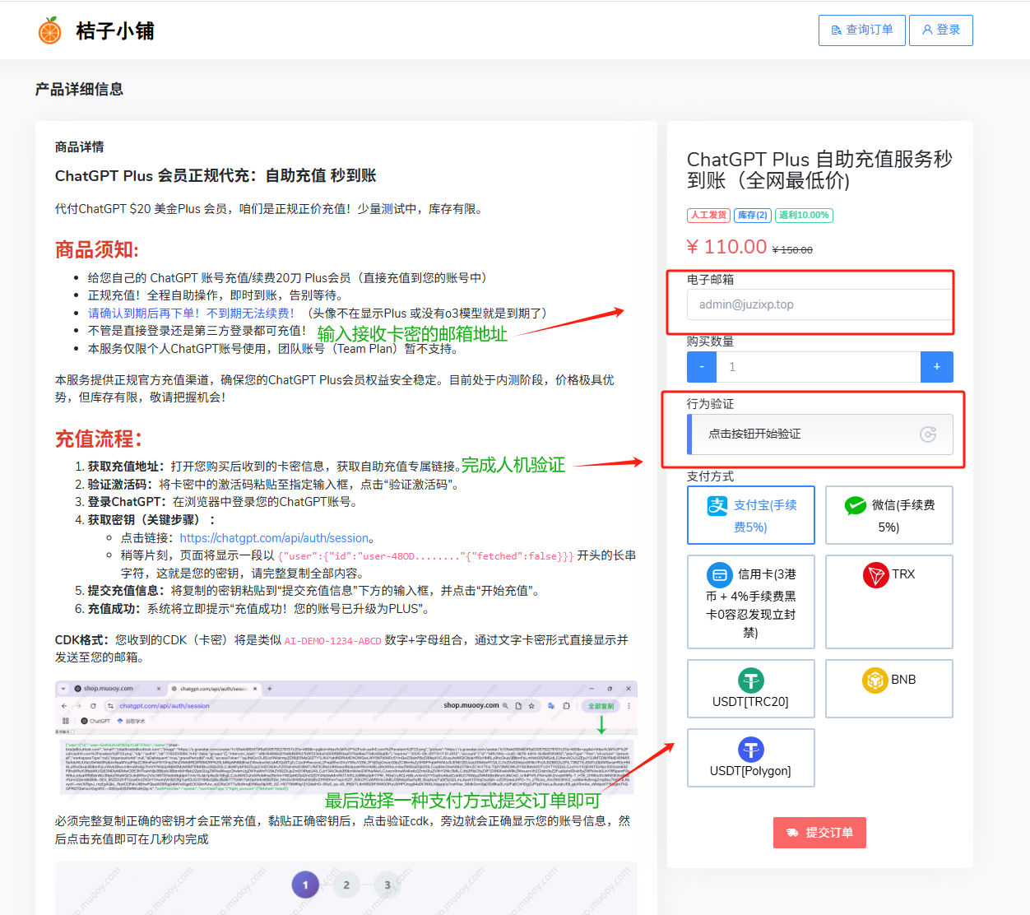Screen dimensions: 1030x915
Task: Decrease purchase quantity with minus button
Action: pos(702,367)
